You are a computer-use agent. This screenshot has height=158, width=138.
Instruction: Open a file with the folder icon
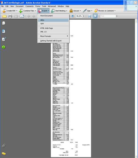4,16
